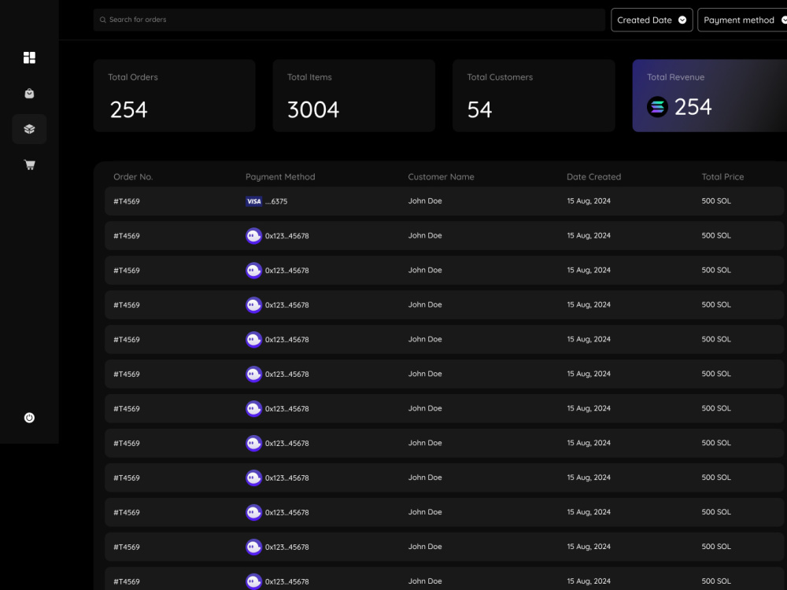Click the VISA card icon in first order row
The width and height of the screenshot is (787, 590).
point(254,201)
